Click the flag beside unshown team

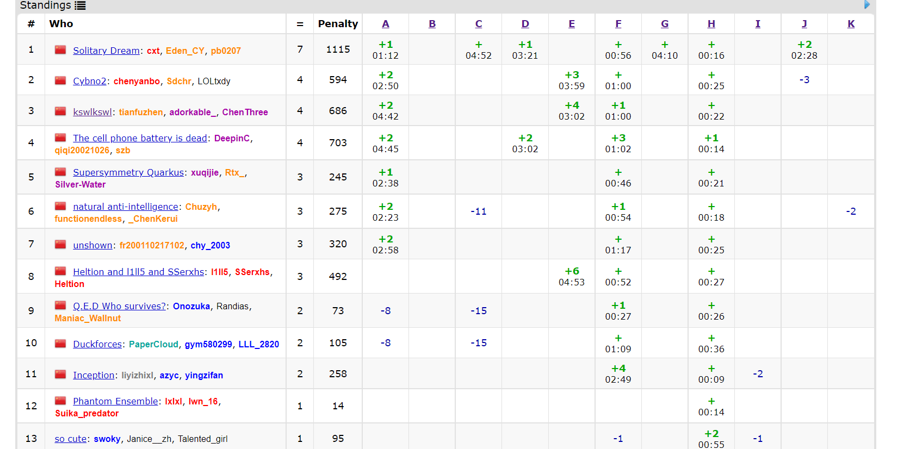click(x=60, y=245)
